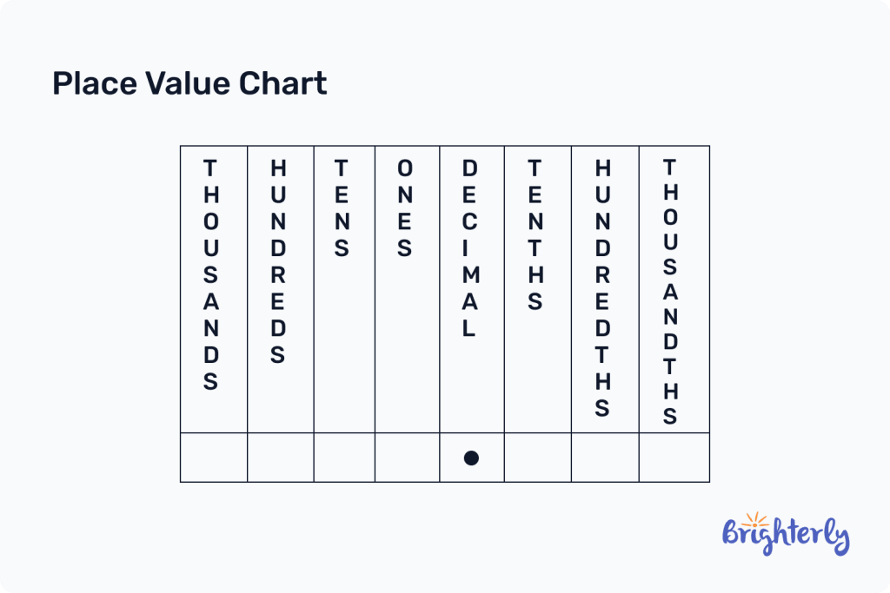Click the empty cell under ONES
Viewport: 890px width, 593px height.
407,458
